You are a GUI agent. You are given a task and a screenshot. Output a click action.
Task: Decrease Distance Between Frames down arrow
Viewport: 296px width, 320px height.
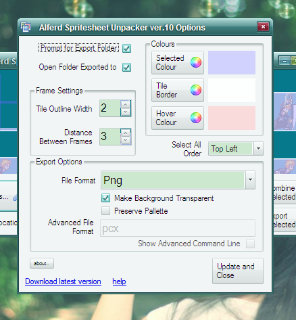pos(126,141)
